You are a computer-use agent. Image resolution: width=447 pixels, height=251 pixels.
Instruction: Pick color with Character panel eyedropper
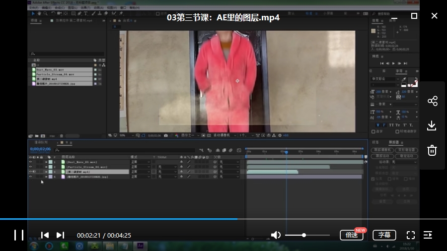coord(404,79)
